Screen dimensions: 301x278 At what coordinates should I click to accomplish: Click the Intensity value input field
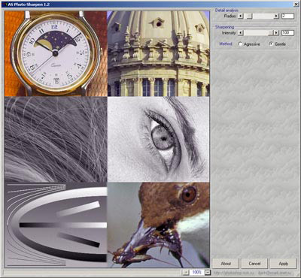click(287, 33)
